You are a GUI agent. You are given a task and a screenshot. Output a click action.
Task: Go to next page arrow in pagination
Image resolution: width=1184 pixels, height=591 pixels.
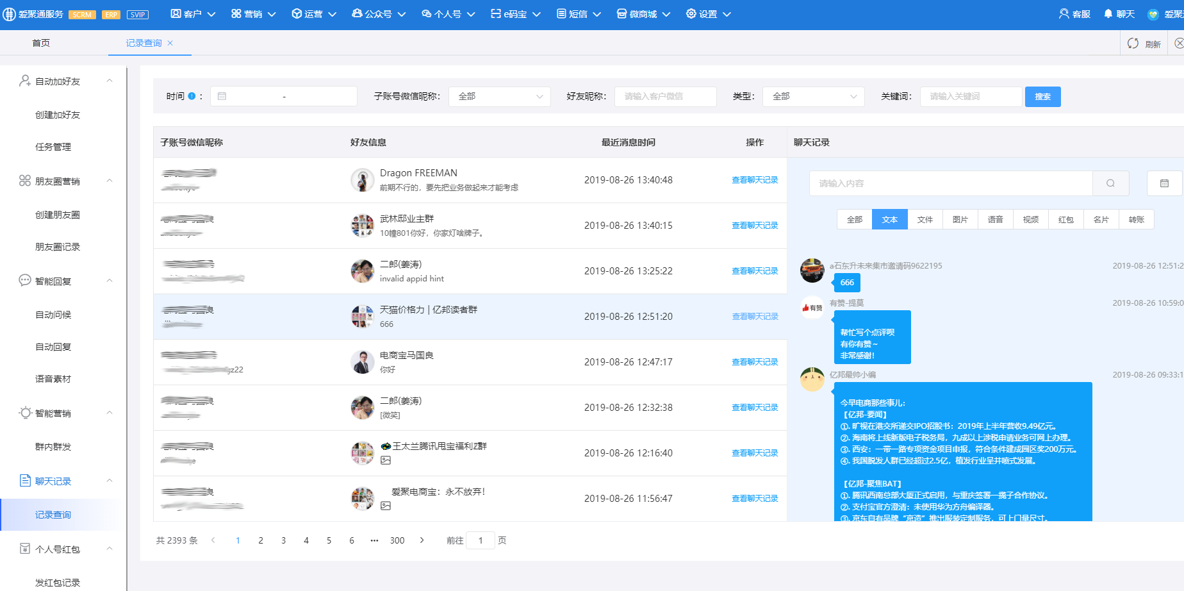(x=422, y=540)
